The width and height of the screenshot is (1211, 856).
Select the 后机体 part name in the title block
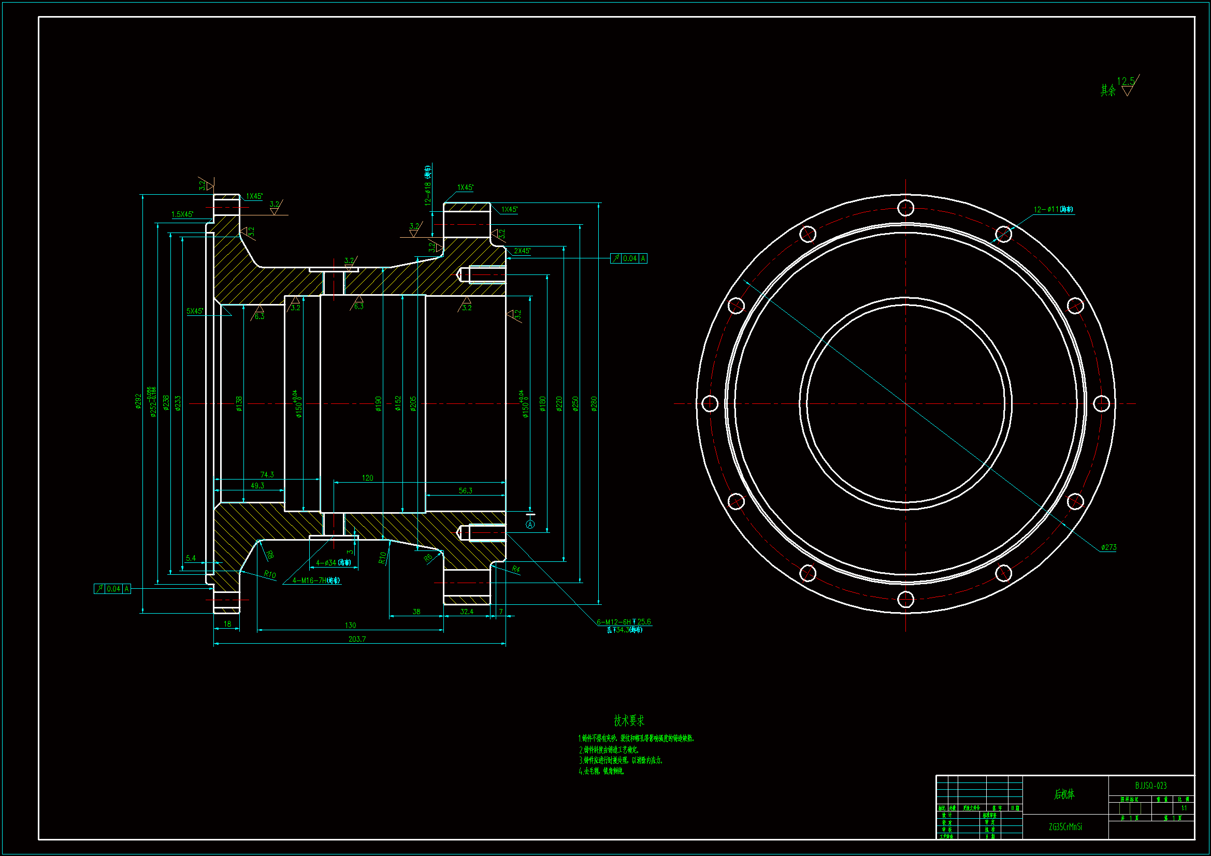click(1064, 794)
